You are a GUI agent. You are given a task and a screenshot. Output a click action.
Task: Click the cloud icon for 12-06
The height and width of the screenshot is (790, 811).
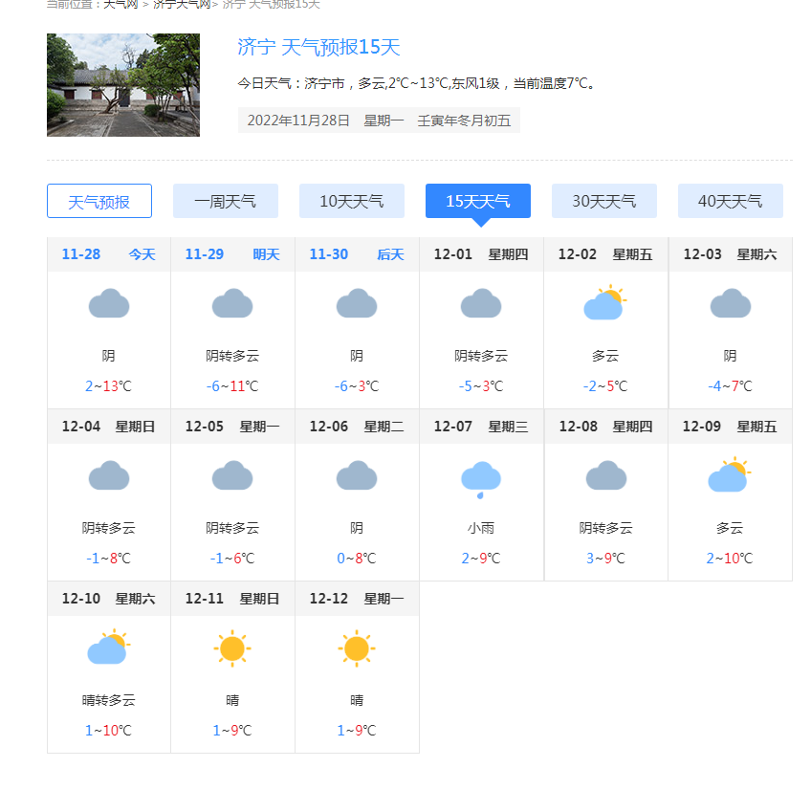tap(357, 475)
